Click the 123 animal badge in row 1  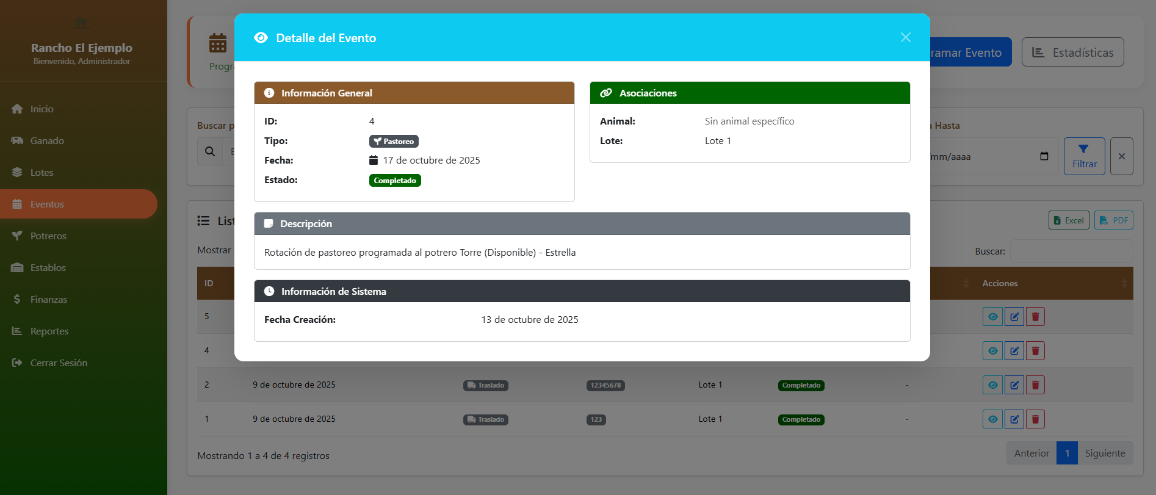pos(596,419)
